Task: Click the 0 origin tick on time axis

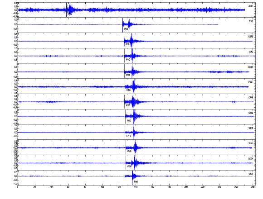Action: click(18, 187)
